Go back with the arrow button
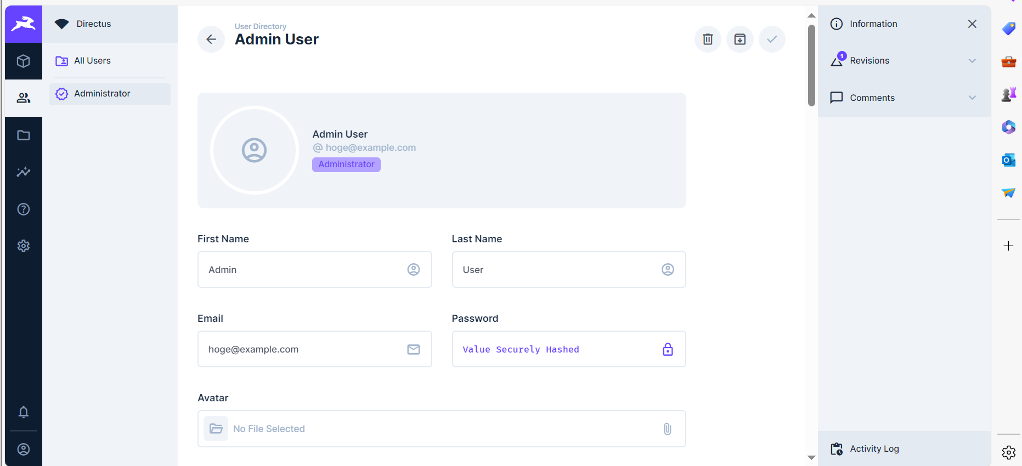The width and height of the screenshot is (1022, 466). pos(211,39)
